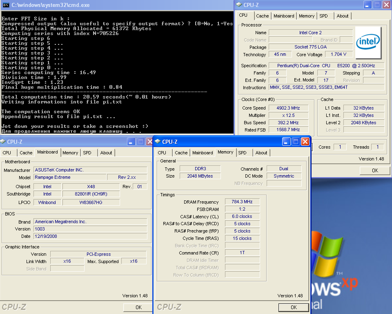Image resolution: width=392 pixels, height=314 pixels.
Task: Click the DRAM Frequency value 784.3 MHz
Action: coord(242,202)
